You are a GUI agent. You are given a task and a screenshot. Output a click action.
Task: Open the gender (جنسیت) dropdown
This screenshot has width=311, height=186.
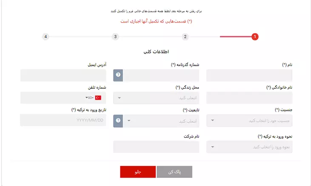[249, 121]
